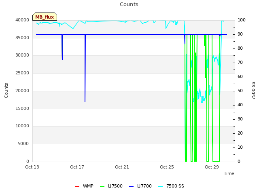Click the "5000" left axis tick label

pos(23,144)
